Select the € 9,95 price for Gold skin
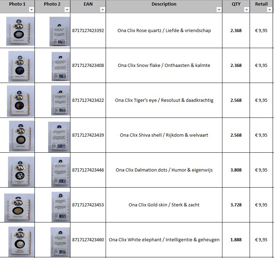Image resolution: width=274 pixels, height=258 pixels. pos(261,205)
